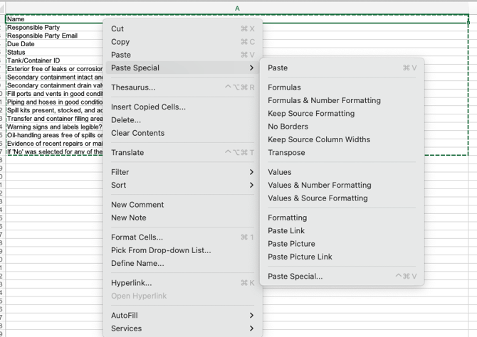Open the AutoFill submenu
Screen dimensions: 477x337
(x=251, y=315)
